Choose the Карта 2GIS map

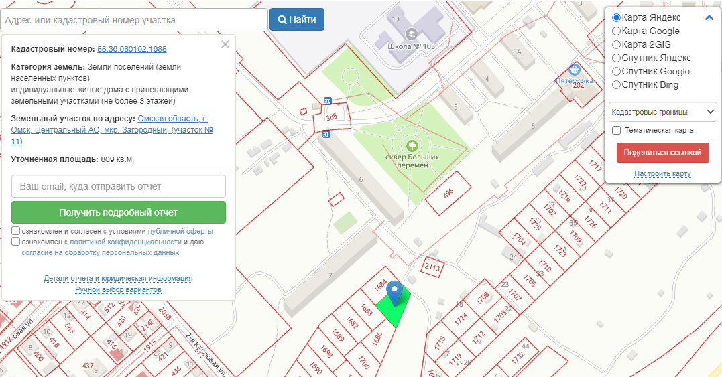pyautogui.click(x=616, y=44)
